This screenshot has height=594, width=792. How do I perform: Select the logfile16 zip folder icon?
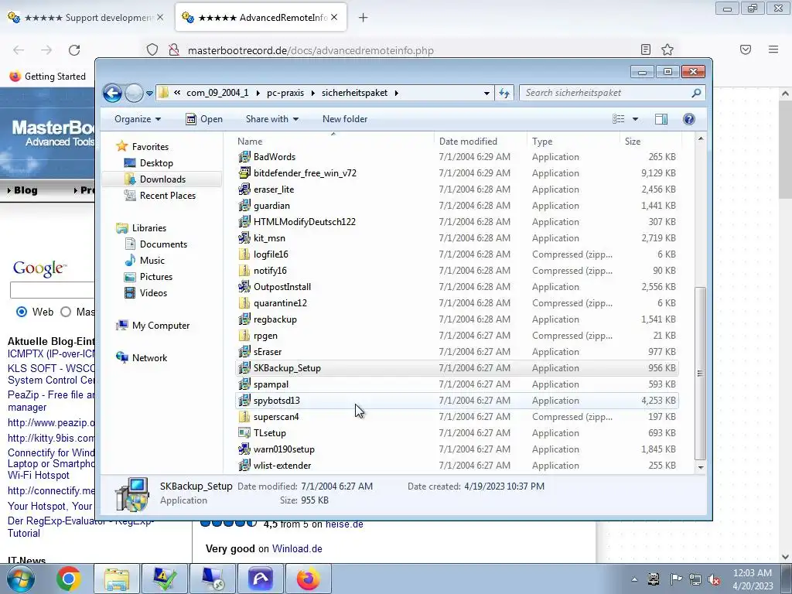coord(244,254)
